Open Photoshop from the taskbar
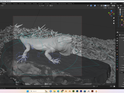This screenshot has height=93, width=124. [77, 91]
